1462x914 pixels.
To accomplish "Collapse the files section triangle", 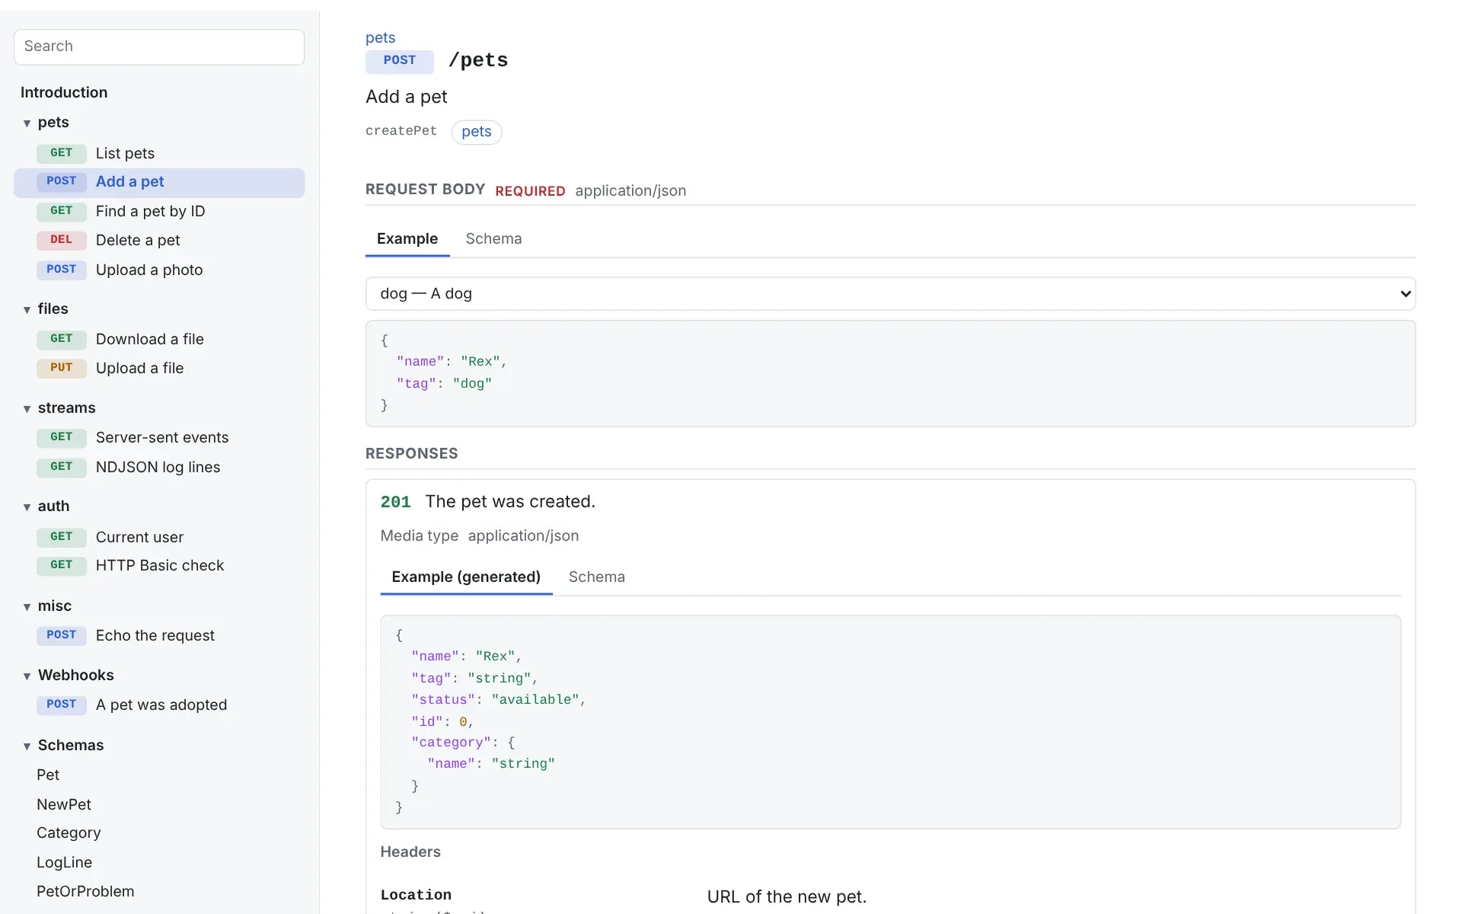I will coord(27,309).
